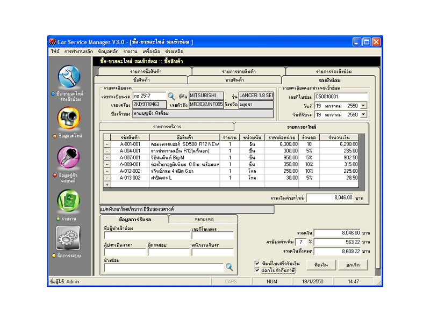Viewport: 430px width, 322px height.
Task: Open the car received date dropdown
Action: [x=363, y=114]
